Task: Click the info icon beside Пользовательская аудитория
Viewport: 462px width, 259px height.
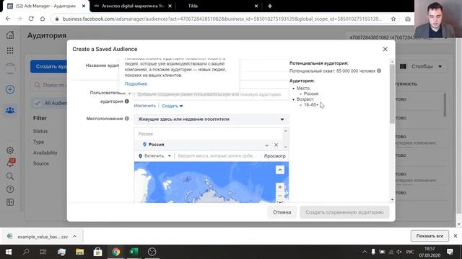Action: click(127, 101)
